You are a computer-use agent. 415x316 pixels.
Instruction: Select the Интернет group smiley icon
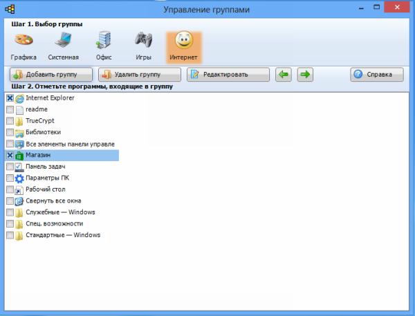(x=184, y=40)
